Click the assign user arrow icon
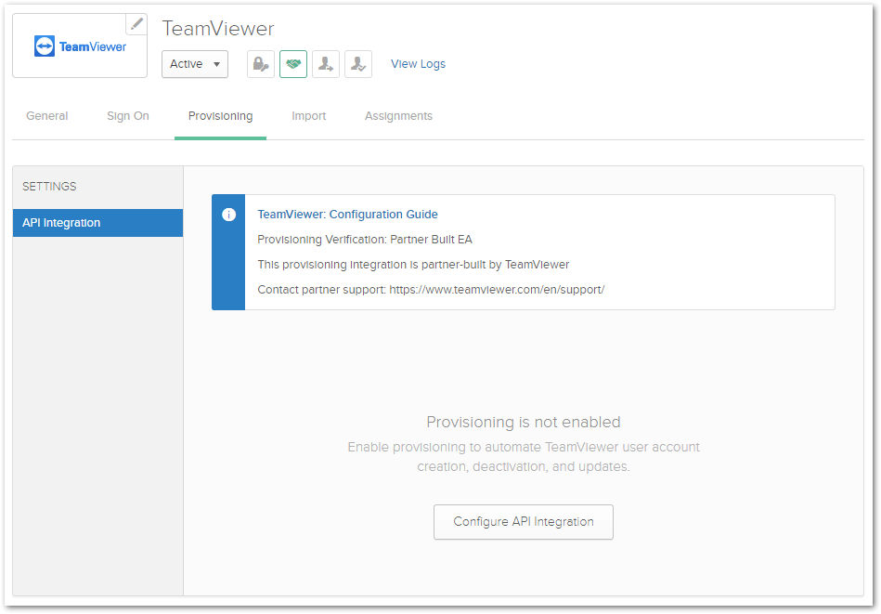Image resolution: width=881 pixels, height=614 pixels. pyautogui.click(x=326, y=64)
